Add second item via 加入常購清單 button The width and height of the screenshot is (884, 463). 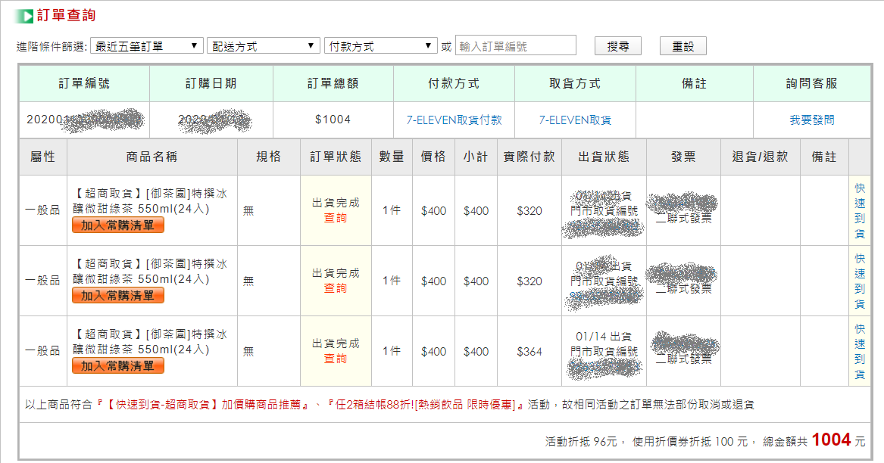[118, 295]
